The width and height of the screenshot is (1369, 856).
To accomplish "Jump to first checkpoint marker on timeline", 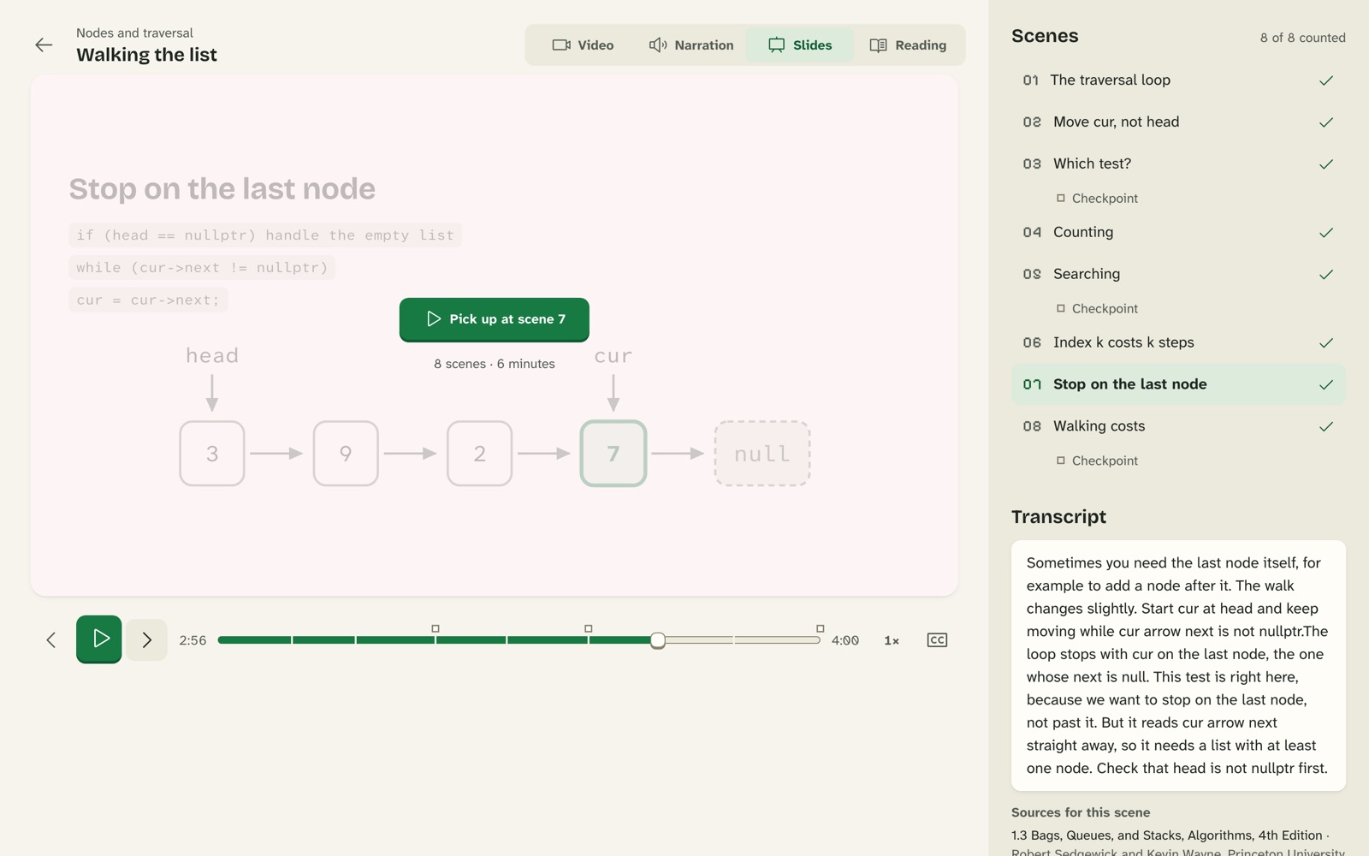I will point(436,628).
